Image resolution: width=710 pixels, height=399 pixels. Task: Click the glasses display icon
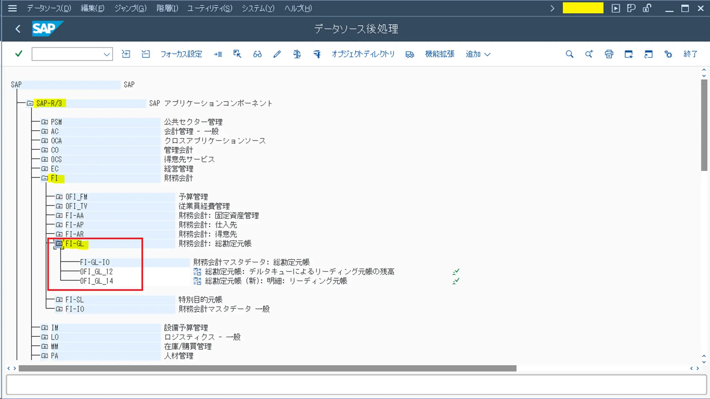click(257, 54)
